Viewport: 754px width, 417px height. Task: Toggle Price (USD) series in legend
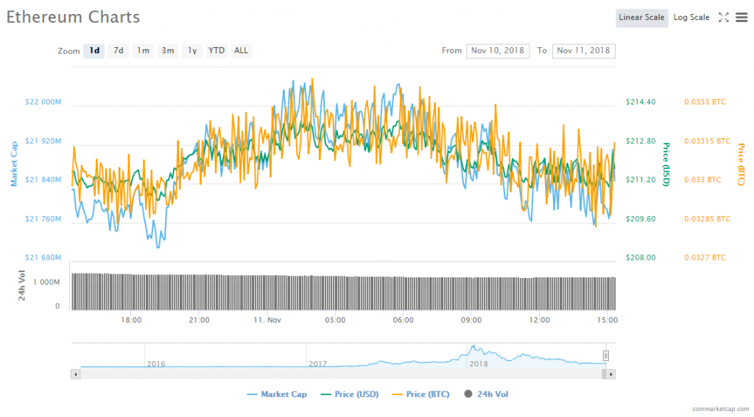[x=350, y=394]
